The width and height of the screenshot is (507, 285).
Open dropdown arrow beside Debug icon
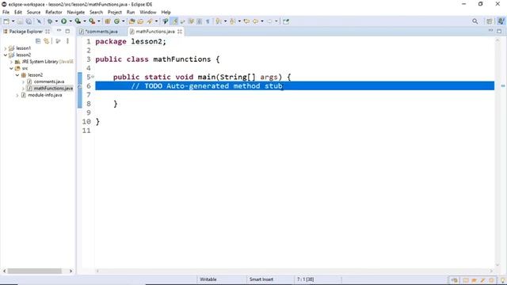(56, 21)
